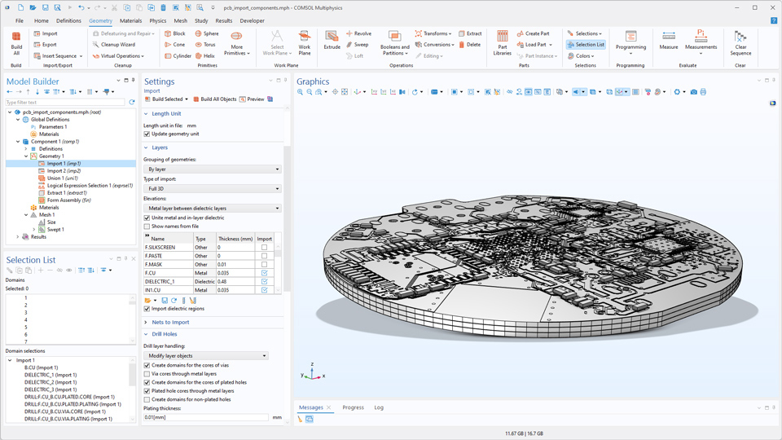
Task: Click the Build Selected button
Action: 166,99
